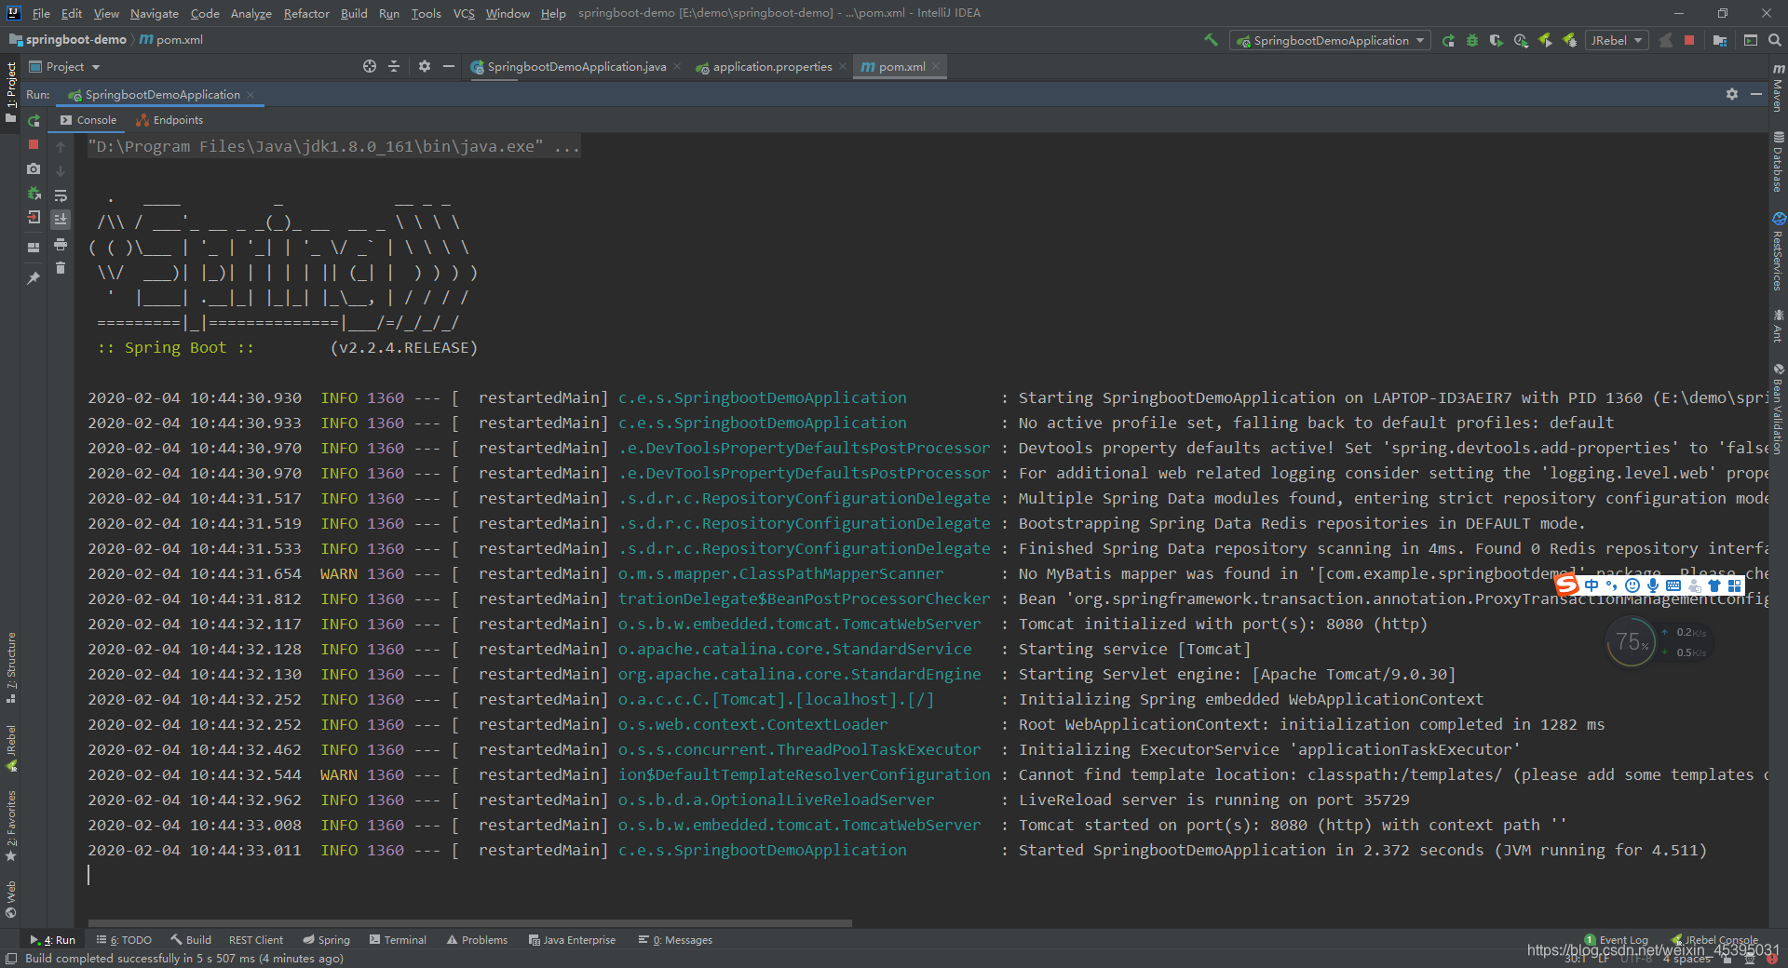Image resolution: width=1788 pixels, height=968 pixels.
Task: Jump down the stack trace arrow
Action: (x=61, y=171)
